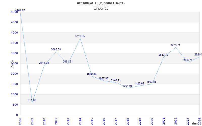Screen dimensions: 202x126
Task: Click the APPIGNANO chart title
Action: [x=101, y=3]
